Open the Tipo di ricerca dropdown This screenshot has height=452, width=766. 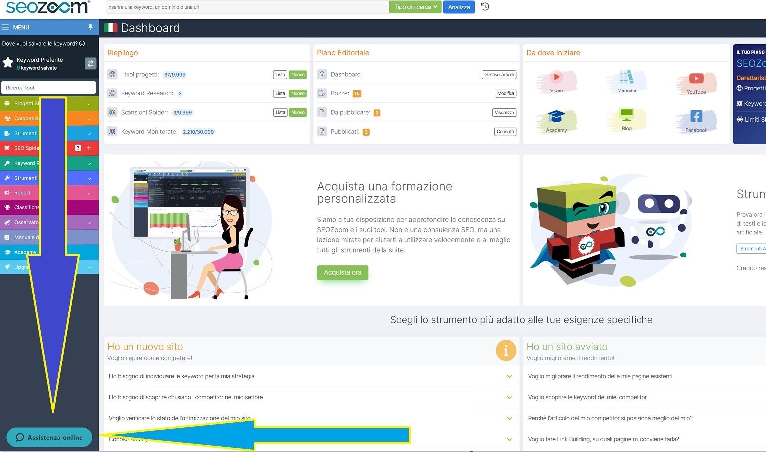click(415, 7)
